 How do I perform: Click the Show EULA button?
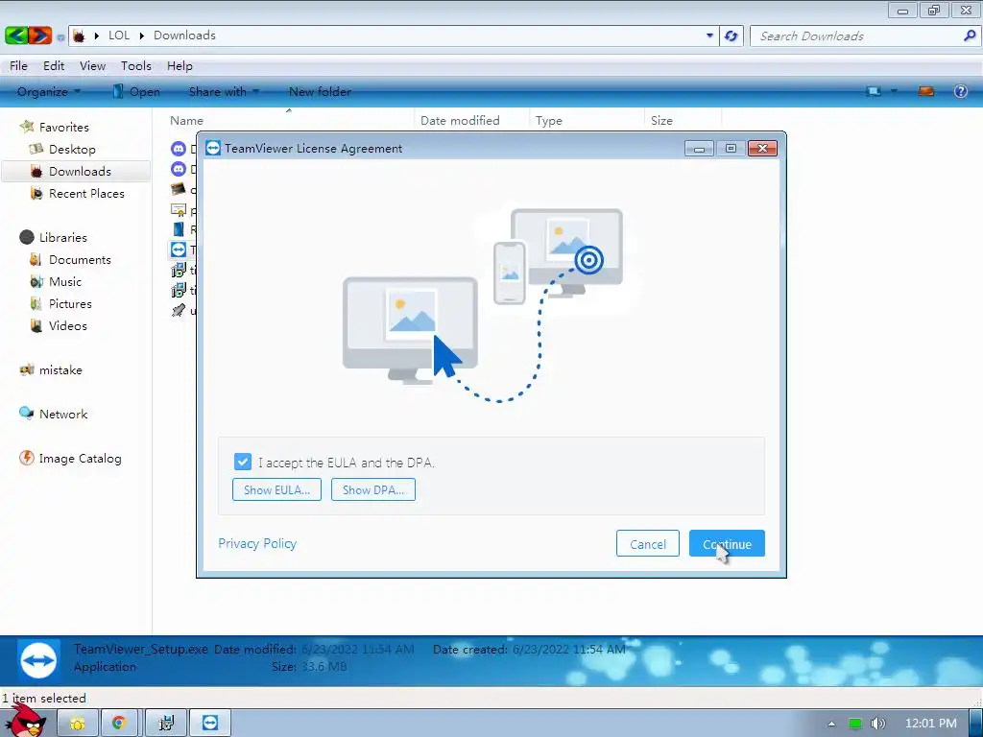[x=276, y=489]
